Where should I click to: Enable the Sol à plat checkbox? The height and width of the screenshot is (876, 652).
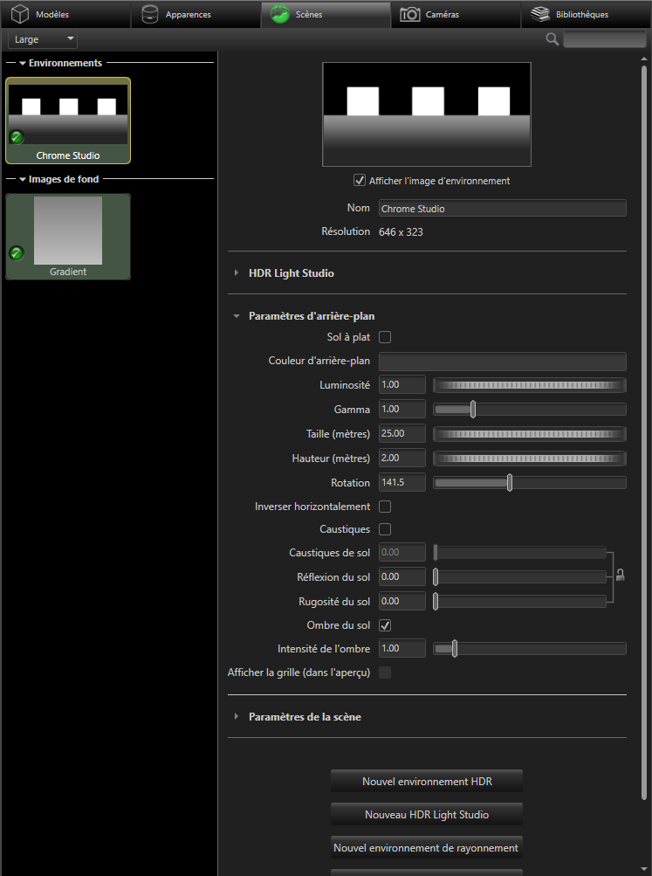385,337
